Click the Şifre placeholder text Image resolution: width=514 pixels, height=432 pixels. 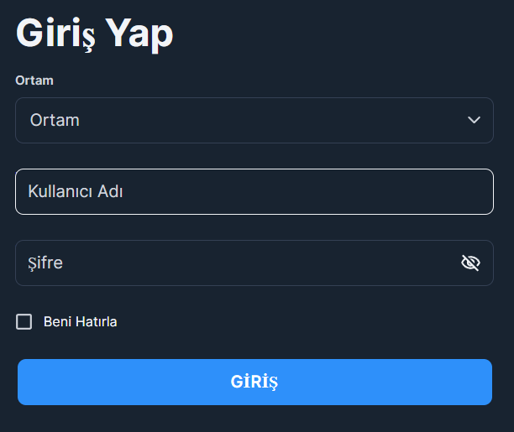45,263
